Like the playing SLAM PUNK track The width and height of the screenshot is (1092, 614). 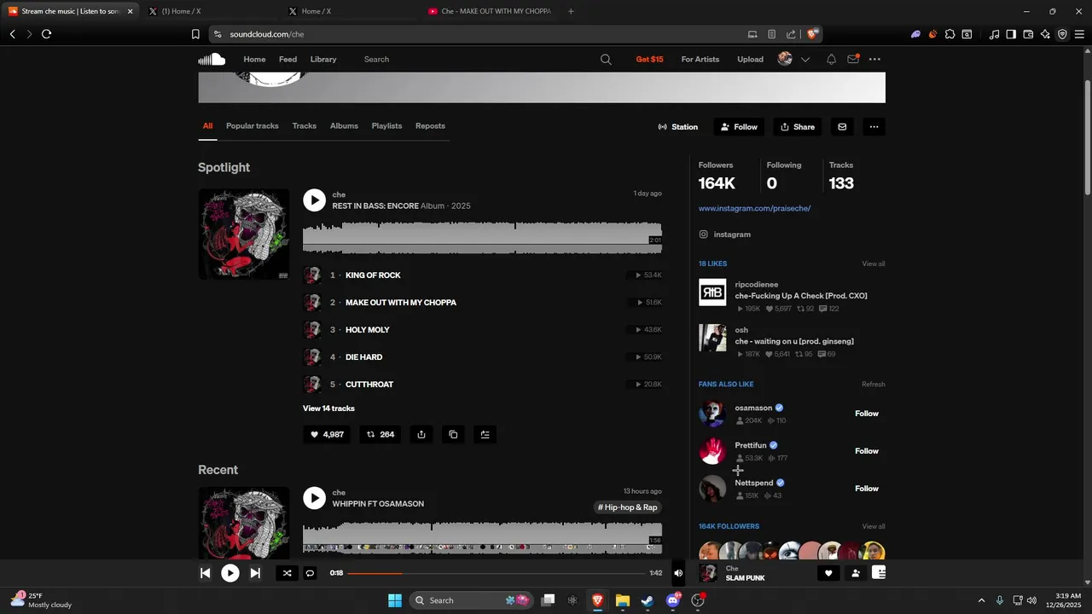point(828,573)
